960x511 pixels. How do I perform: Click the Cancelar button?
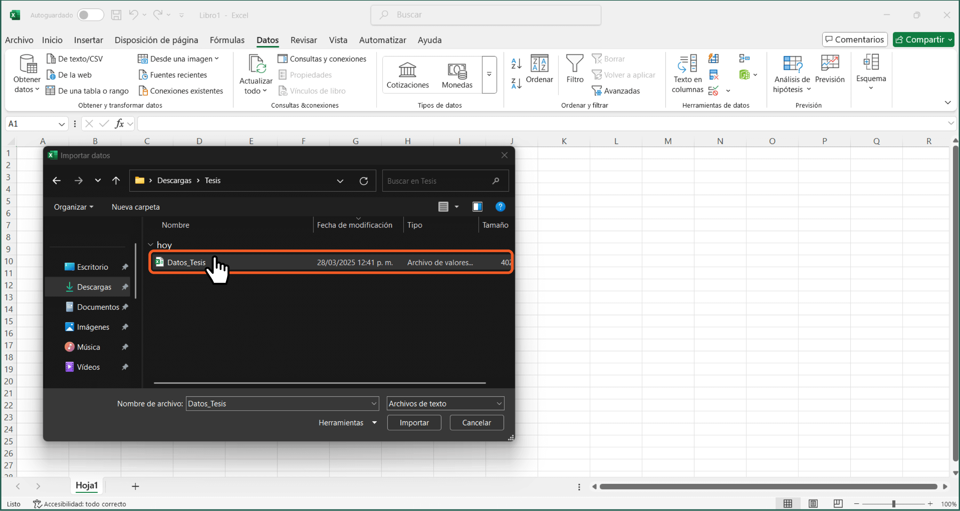[x=477, y=423]
